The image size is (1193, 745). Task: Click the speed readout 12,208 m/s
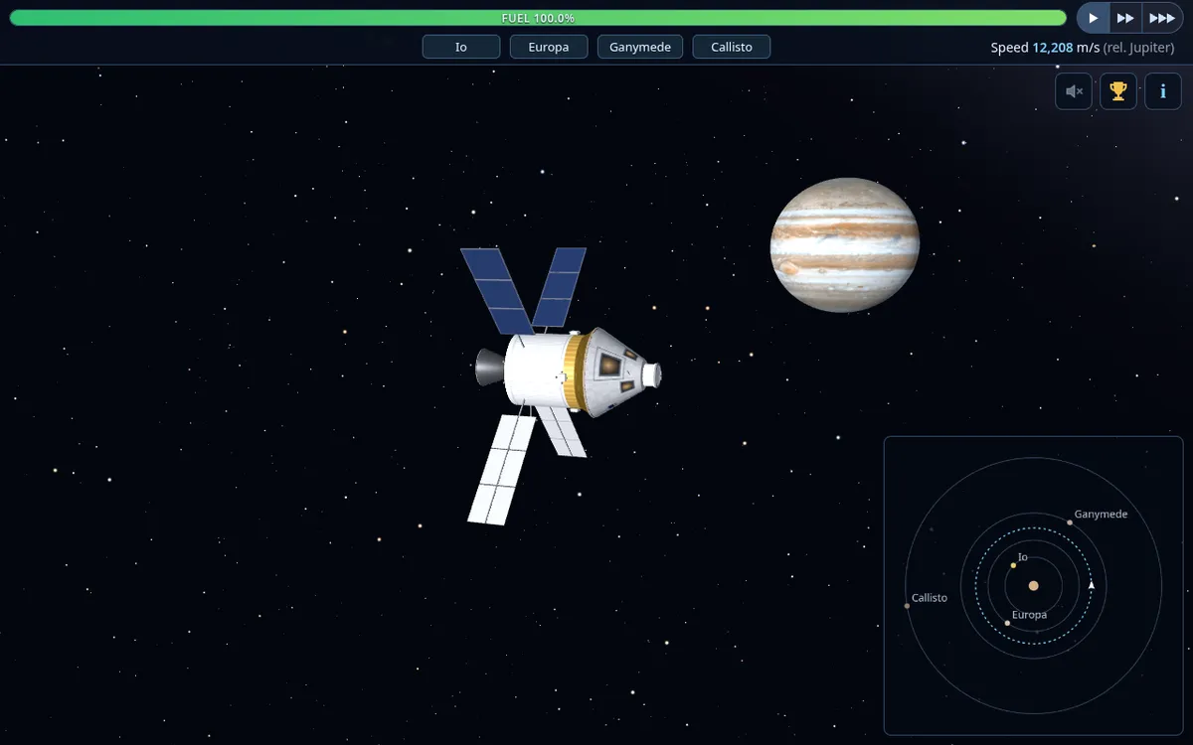[x=1066, y=48]
